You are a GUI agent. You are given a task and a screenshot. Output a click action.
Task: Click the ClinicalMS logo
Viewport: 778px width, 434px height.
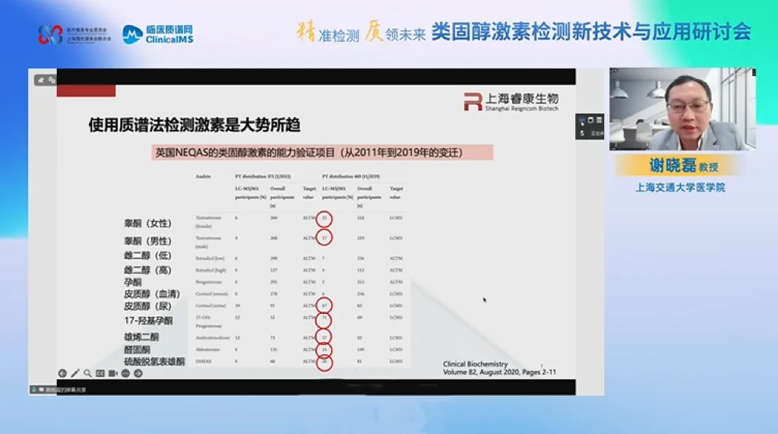[158, 34]
